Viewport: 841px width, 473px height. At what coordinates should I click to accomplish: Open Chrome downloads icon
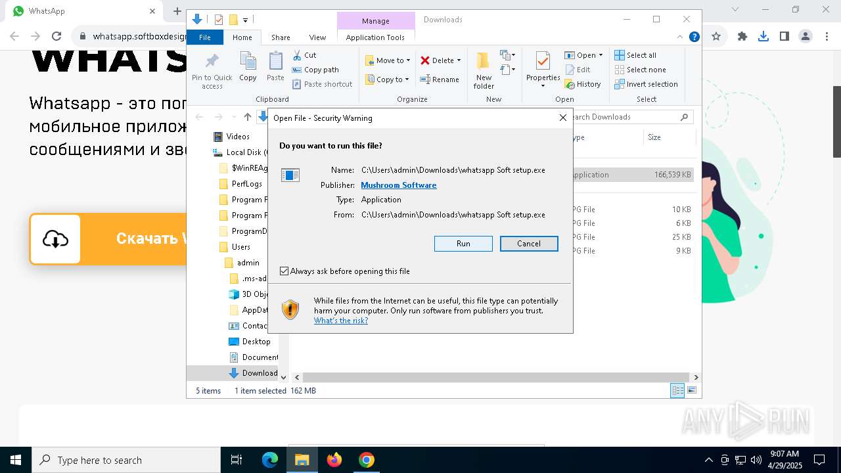point(763,37)
